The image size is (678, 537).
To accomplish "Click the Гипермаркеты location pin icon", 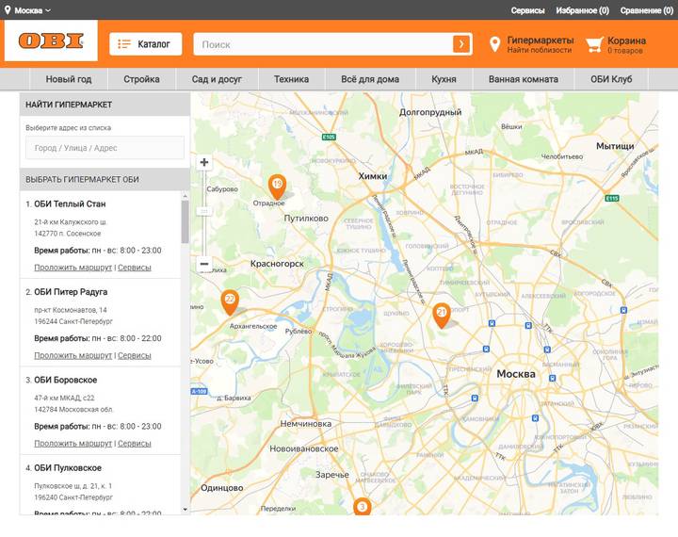I will point(495,44).
